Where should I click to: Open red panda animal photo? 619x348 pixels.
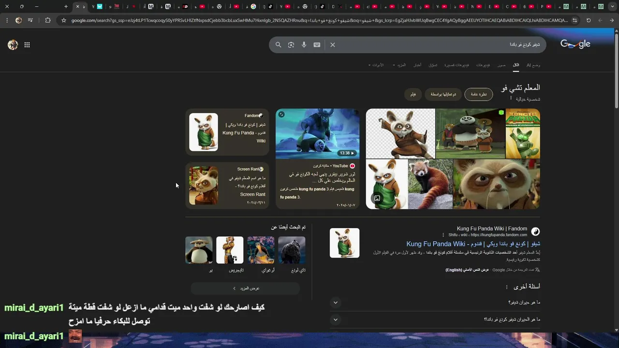coord(430,184)
